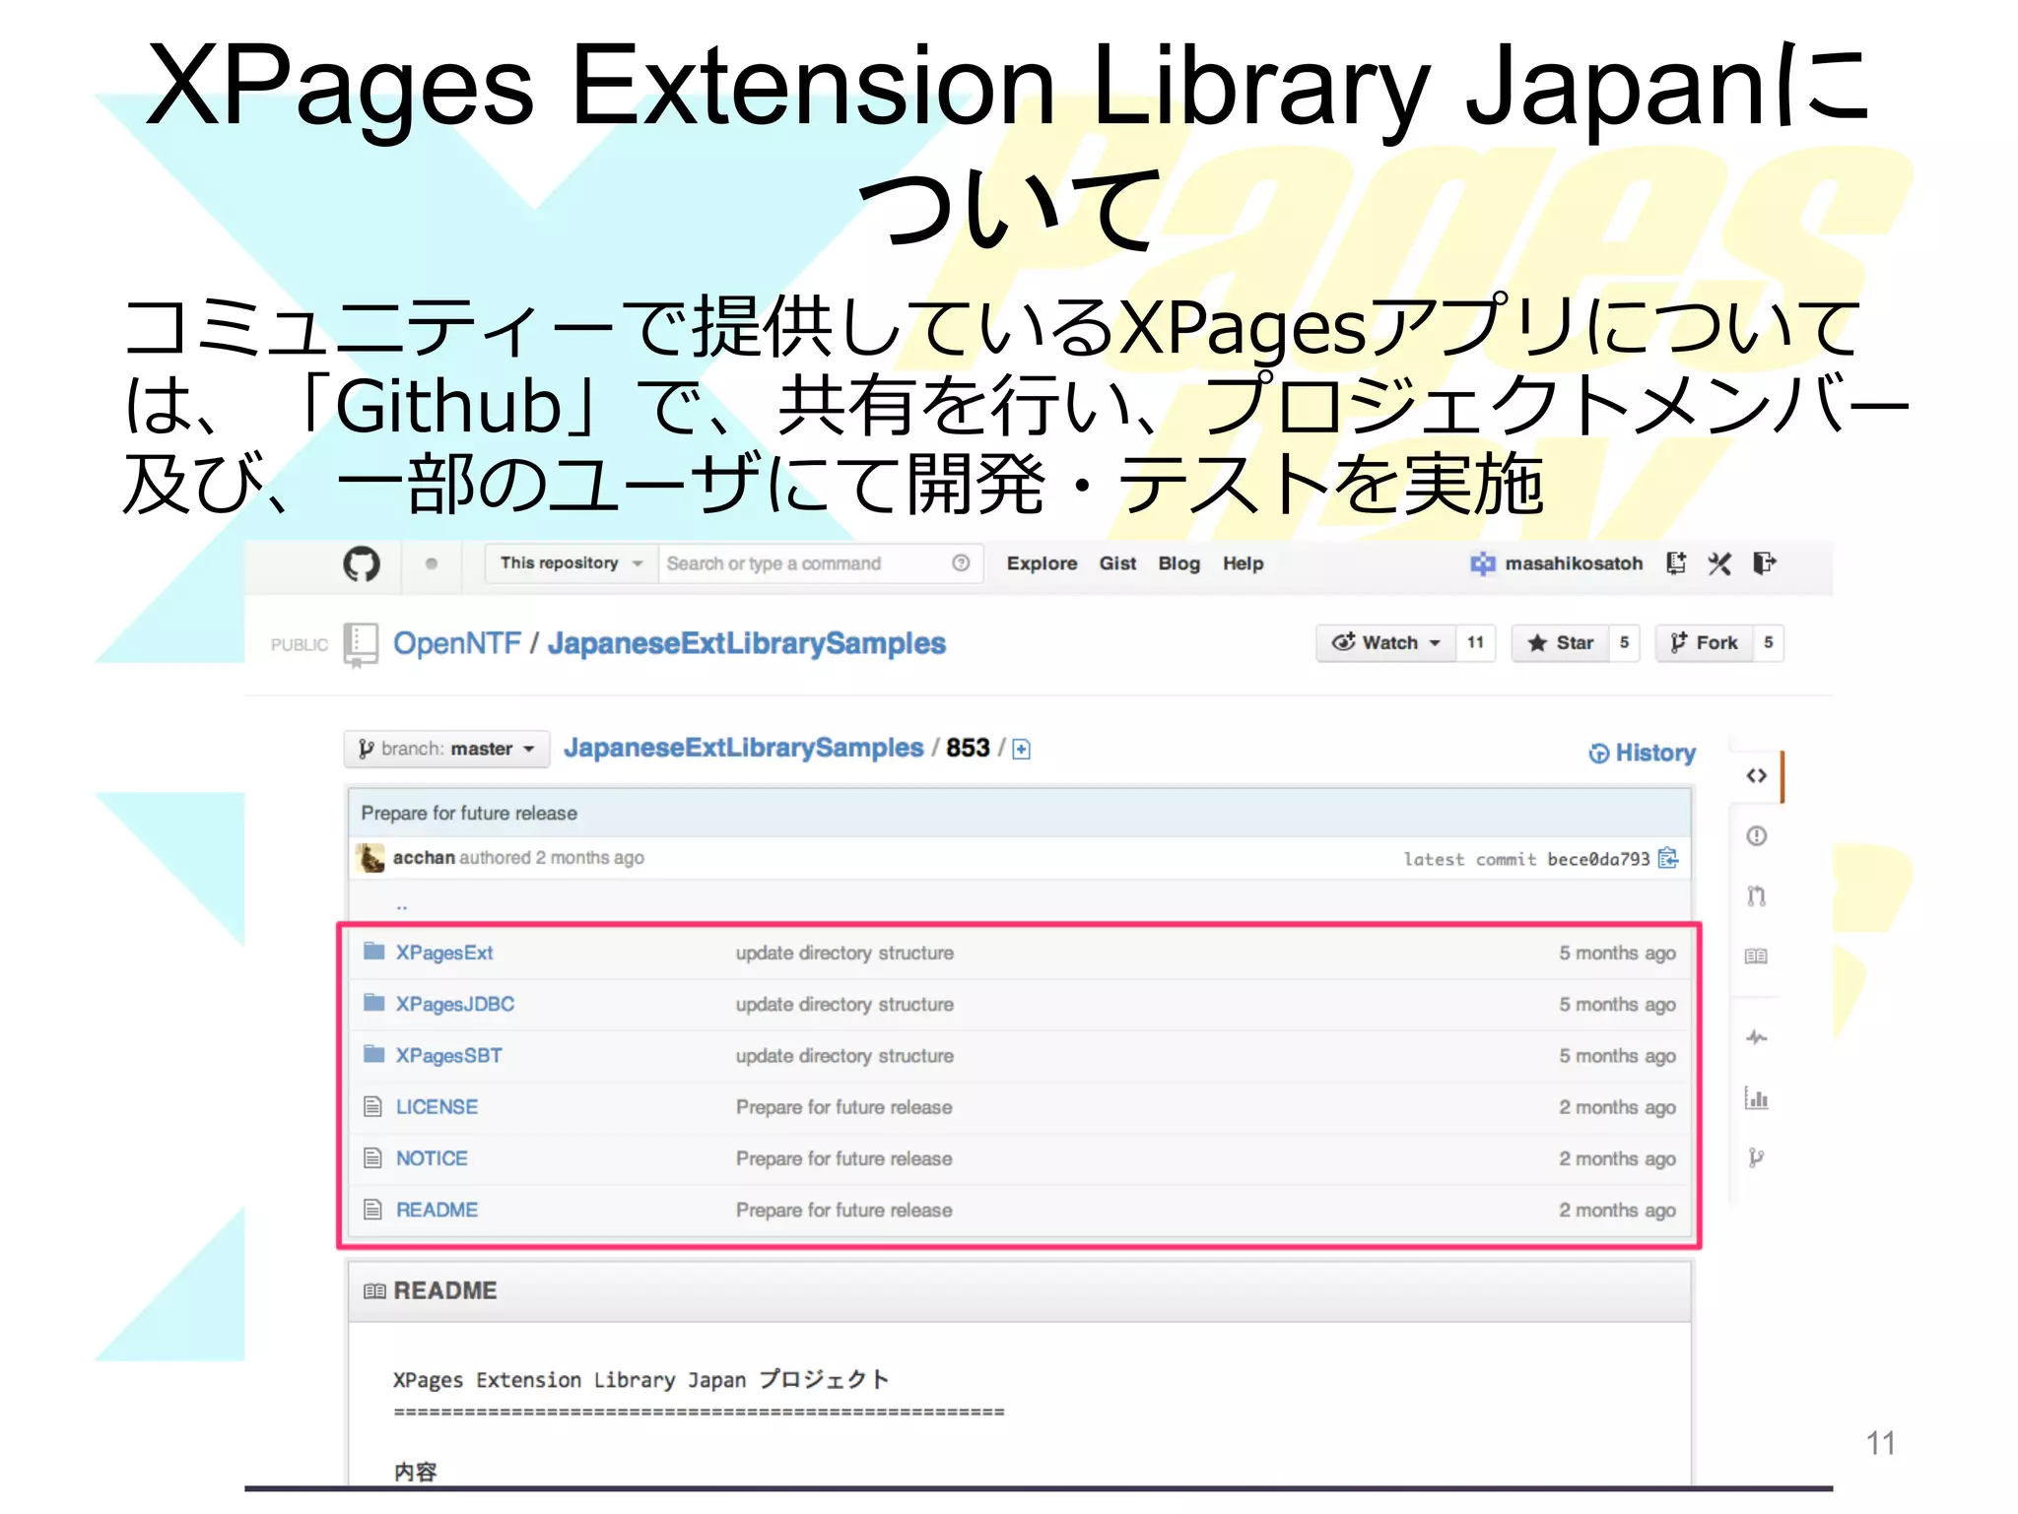
Task: Click the XPagesSBT folder icon
Action: pyautogui.click(x=373, y=1054)
